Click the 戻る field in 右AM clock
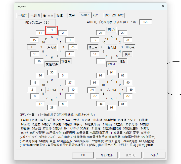181x164 pixels. 127,54
